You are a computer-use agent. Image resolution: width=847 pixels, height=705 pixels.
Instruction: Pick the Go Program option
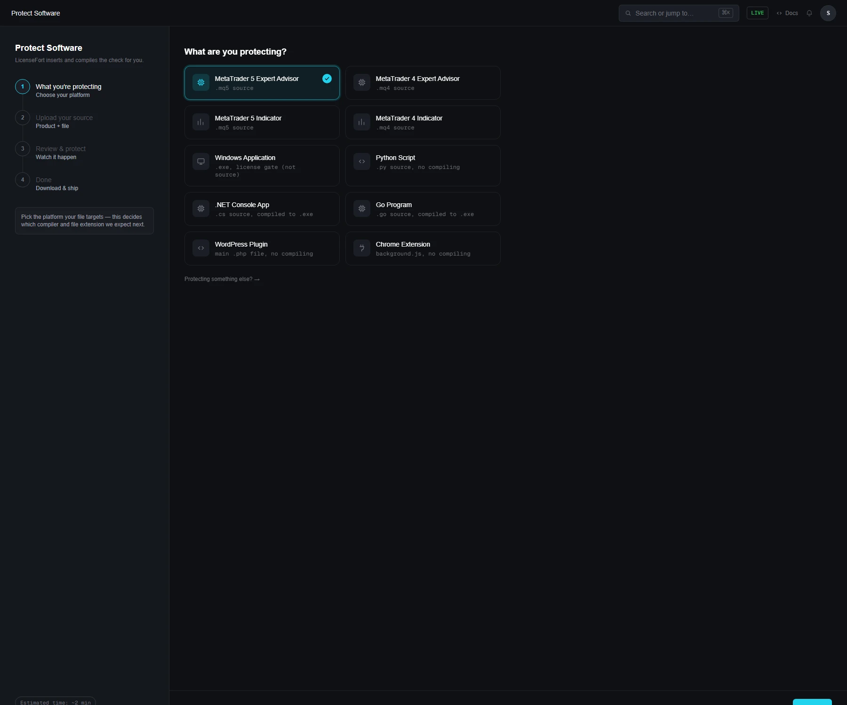point(423,209)
